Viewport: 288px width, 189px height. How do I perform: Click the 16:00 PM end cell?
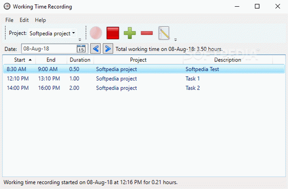click(x=49, y=88)
